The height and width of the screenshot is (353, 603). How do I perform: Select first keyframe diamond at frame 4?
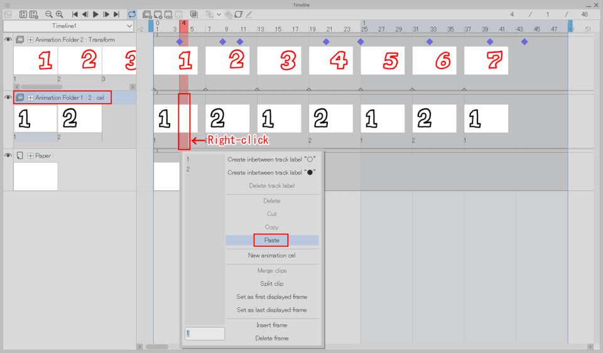coord(180,41)
